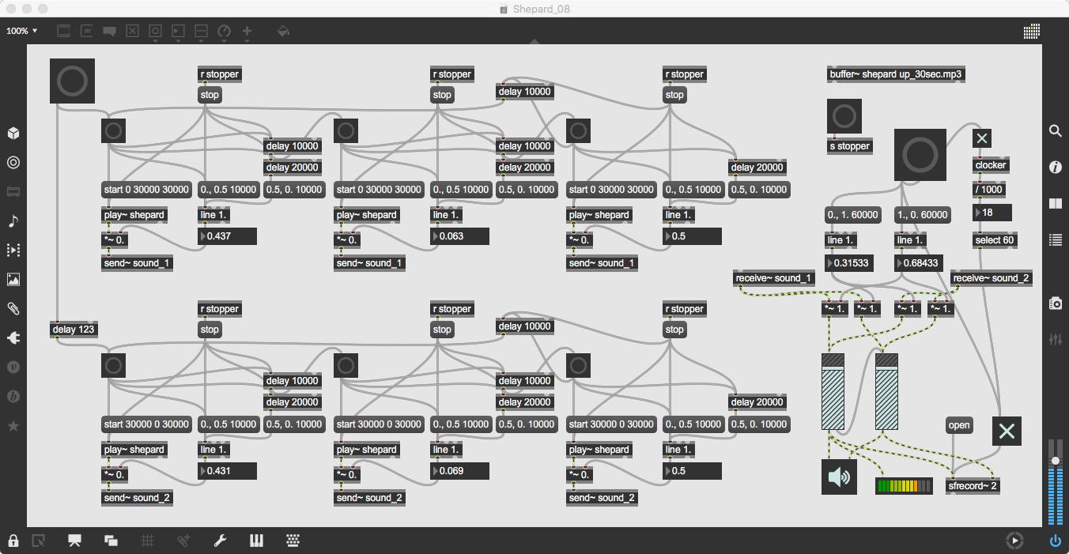Toggle audio power button in the bottom-right corner
Viewport: 1069px width, 554px height.
(1055, 541)
